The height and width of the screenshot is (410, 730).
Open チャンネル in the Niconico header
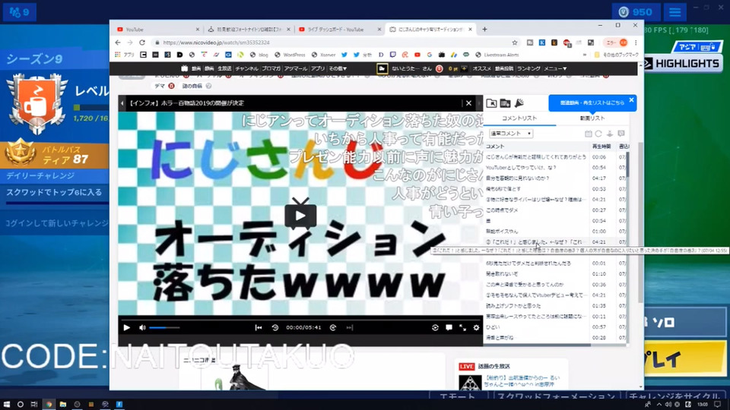coord(246,68)
